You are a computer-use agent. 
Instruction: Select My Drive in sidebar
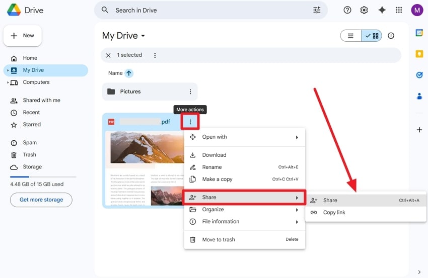[x=46, y=70]
